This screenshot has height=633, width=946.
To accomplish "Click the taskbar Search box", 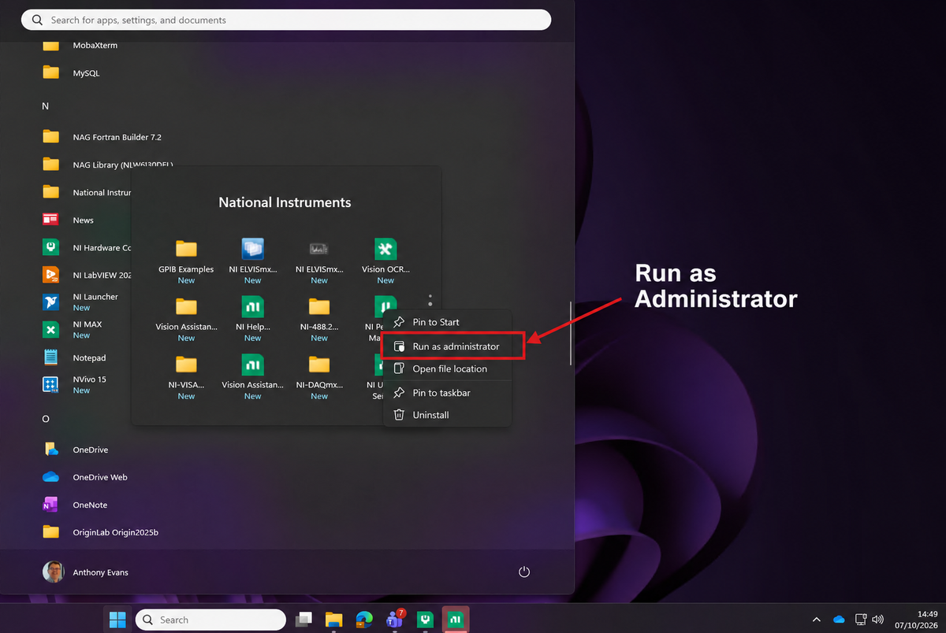I will click(x=210, y=620).
